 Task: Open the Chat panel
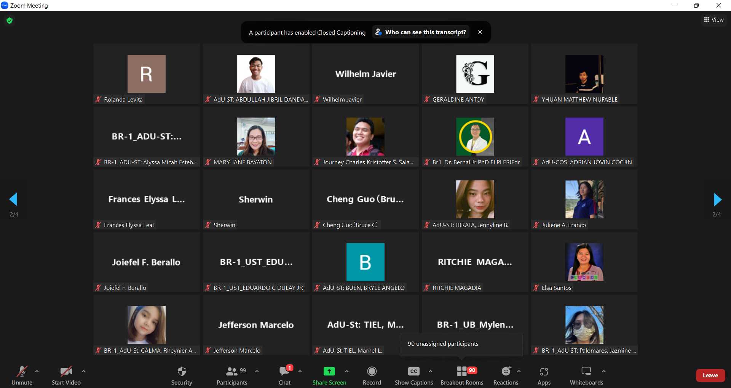pyautogui.click(x=284, y=371)
